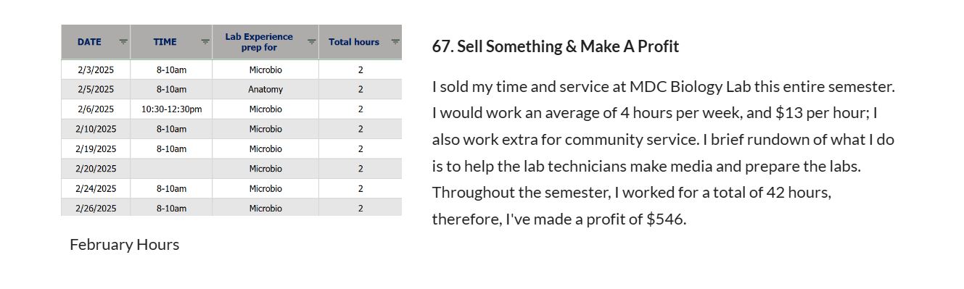Click the spreadsheet image thumbnail
The height and width of the screenshot is (289, 964).
point(231,120)
